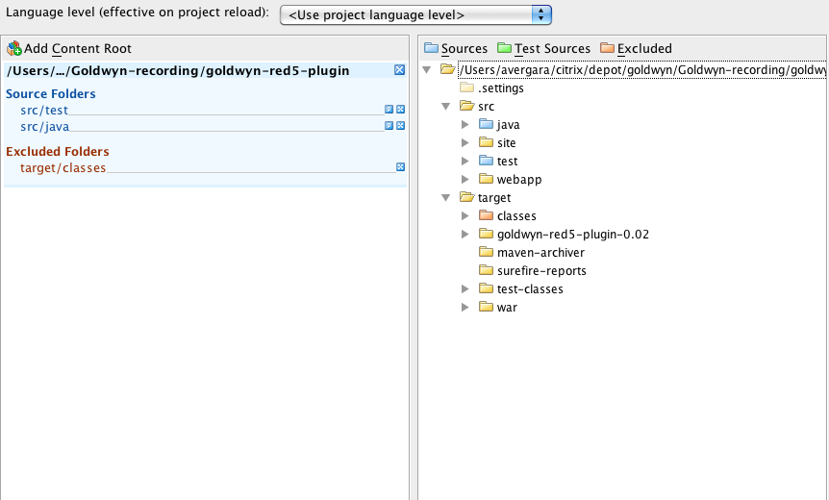This screenshot has width=829, height=500.
Task: Unmark src/java as source folder
Action: pos(400,126)
